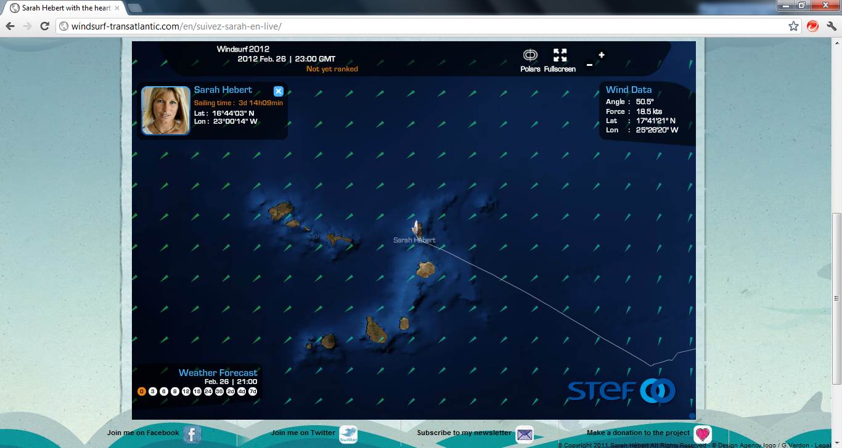Open the newsletter envelope icon
This screenshot has width=842, height=448.
point(525,434)
